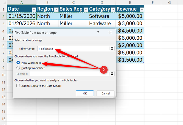Image resolution: width=183 pixels, height=125 pixels.
Task: Select the cell containing 01/20/2026
Action: pyautogui.click(x=22, y=23)
